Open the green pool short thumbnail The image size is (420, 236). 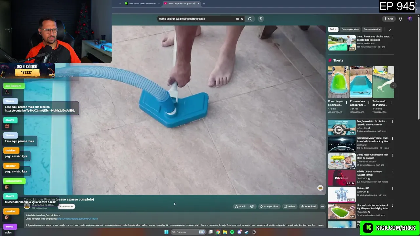click(x=339, y=82)
